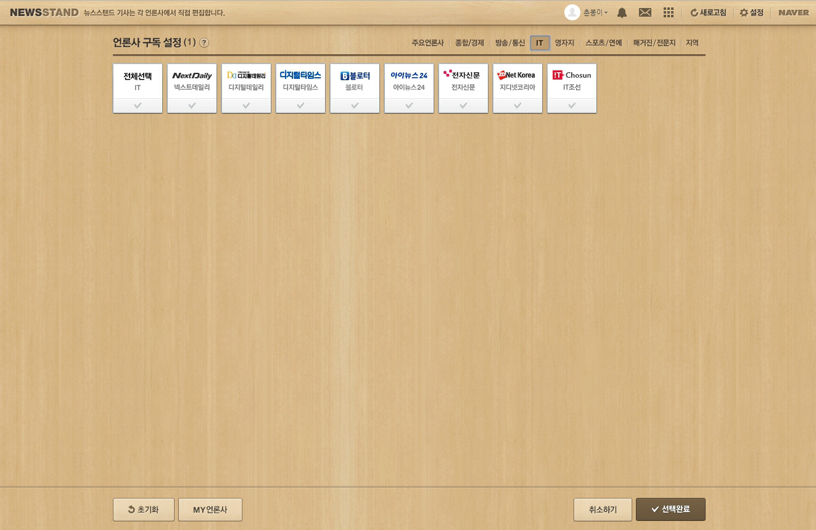The height and width of the screenshot is (530, 816).
Task: Switch to the 영자지 tab
Action: pyautogui.click(x=564, y=43)
